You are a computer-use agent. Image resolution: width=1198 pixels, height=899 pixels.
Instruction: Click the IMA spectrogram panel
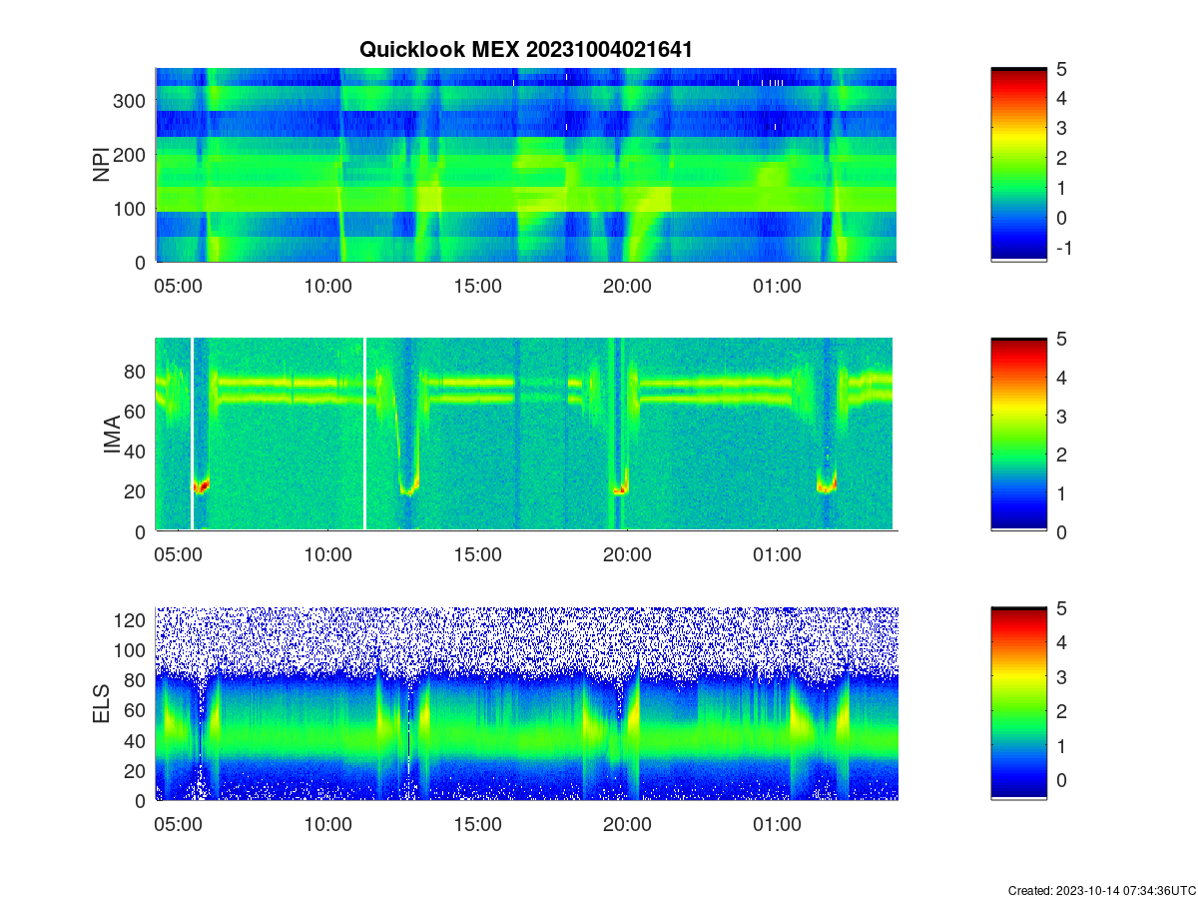526,434
